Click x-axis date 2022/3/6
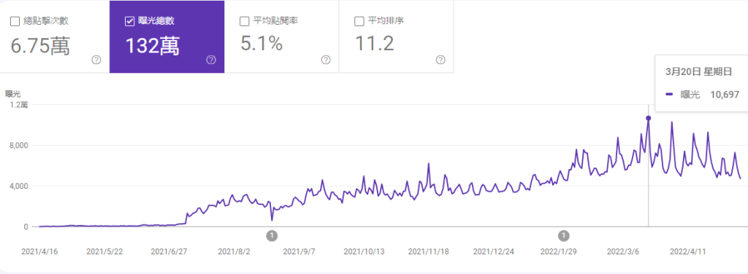The image size is (748, 274). point(623,251)
